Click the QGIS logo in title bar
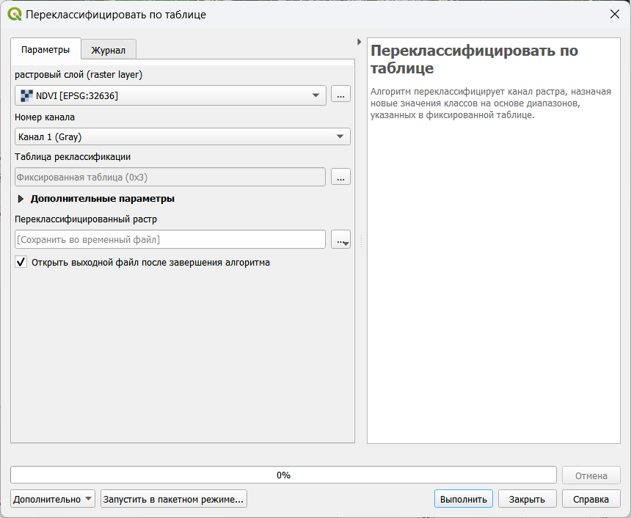This screenshot has height=518, width=631. 15,14
